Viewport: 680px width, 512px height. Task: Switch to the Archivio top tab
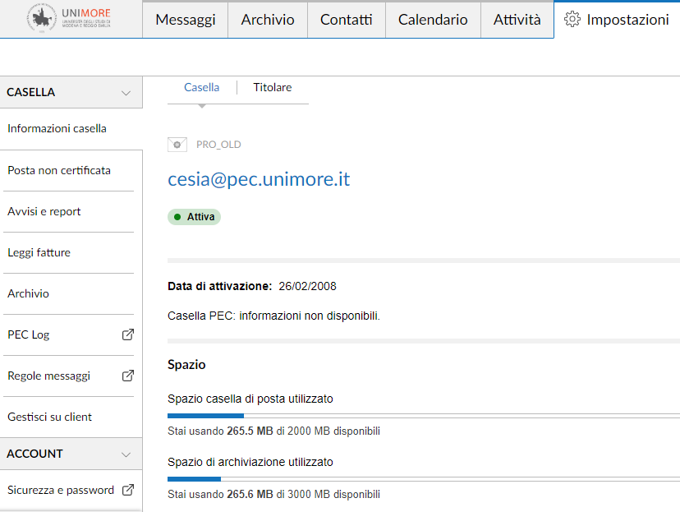(x=268, y=20)
